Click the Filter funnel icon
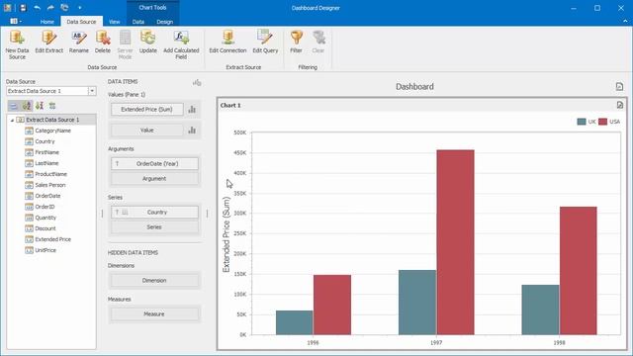 pos(296,38)
